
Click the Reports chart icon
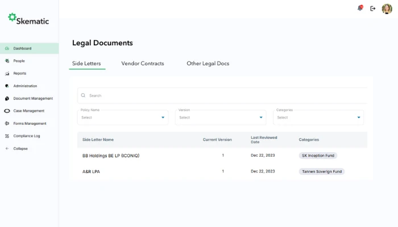tap(7, 73)
